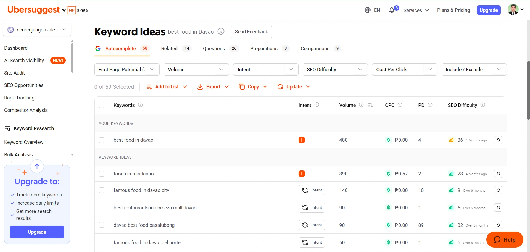530x252 pixels.
Task: Click the Export download icon
Action: 200,86
